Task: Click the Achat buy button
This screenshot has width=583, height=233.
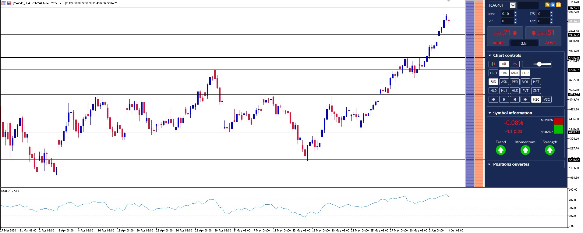Action: (550, 43)
